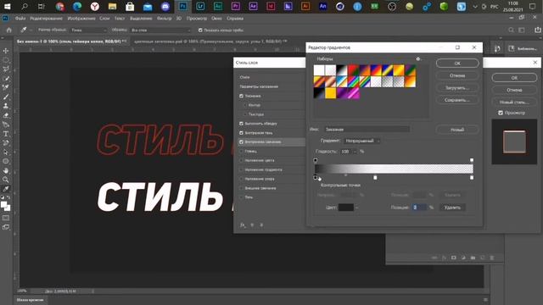Select the Move tool
This screenshot has height=305, width=543.
(x=6, y=51)
